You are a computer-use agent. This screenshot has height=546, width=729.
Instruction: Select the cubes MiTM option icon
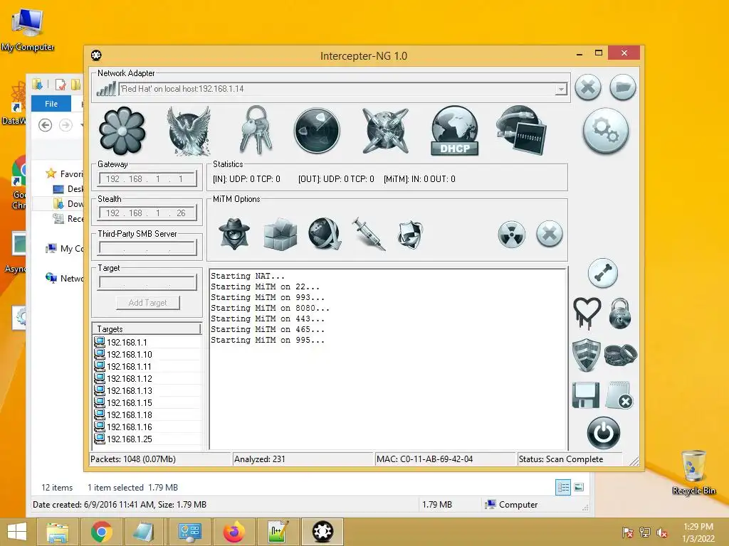(280, 234)
